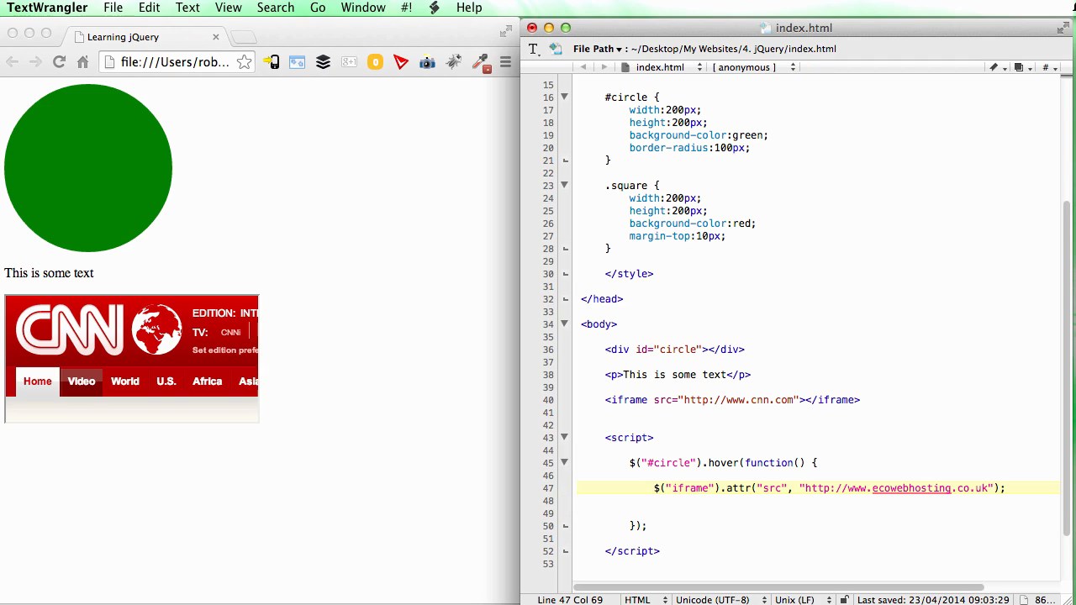Click the CNN logo in the iframe

coord(70,329)
